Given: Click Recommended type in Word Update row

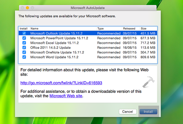Looking at the screenshot, I should 109,57.
